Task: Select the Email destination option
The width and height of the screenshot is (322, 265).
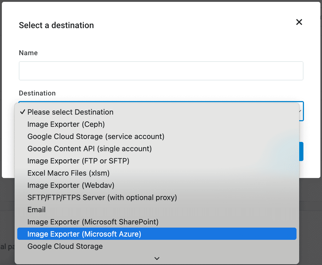Action: (37, 210)
